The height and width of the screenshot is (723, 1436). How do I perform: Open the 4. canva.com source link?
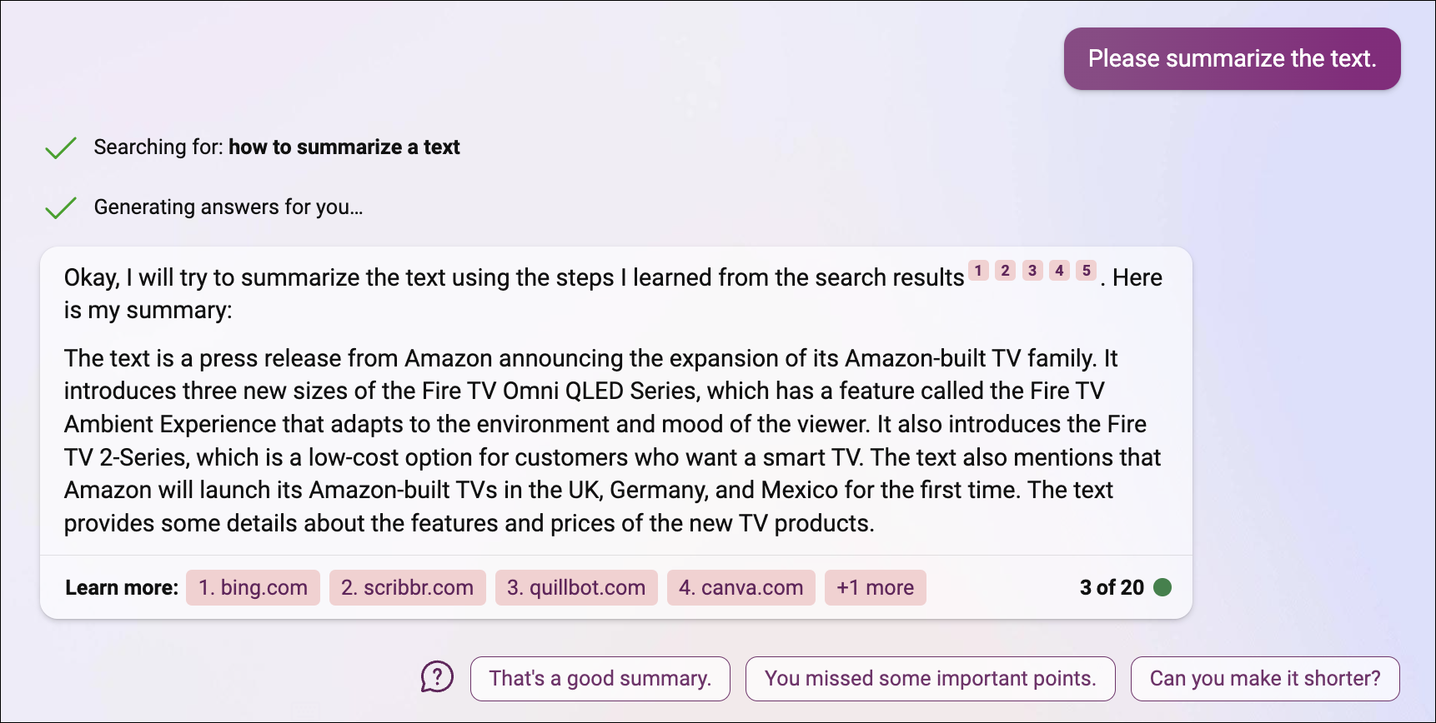(x=741, y=587)
